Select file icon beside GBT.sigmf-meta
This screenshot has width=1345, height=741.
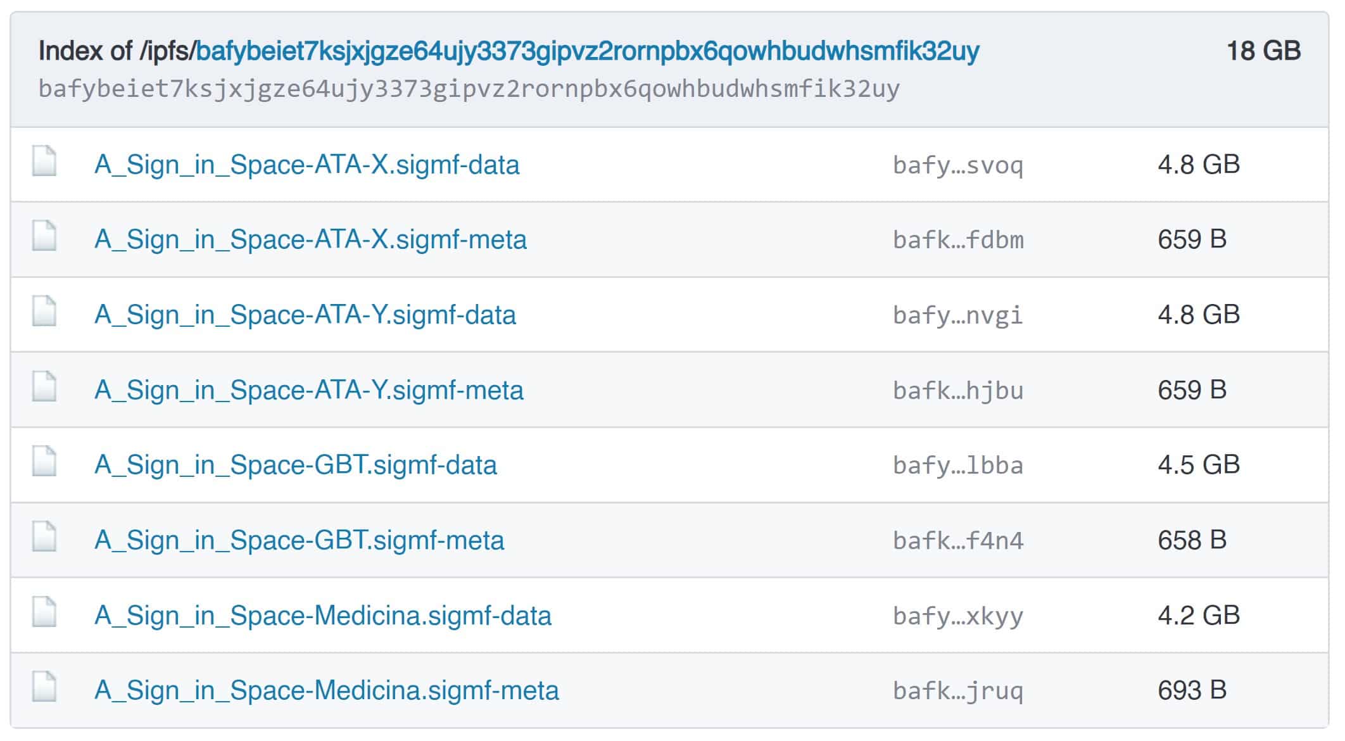44,536
